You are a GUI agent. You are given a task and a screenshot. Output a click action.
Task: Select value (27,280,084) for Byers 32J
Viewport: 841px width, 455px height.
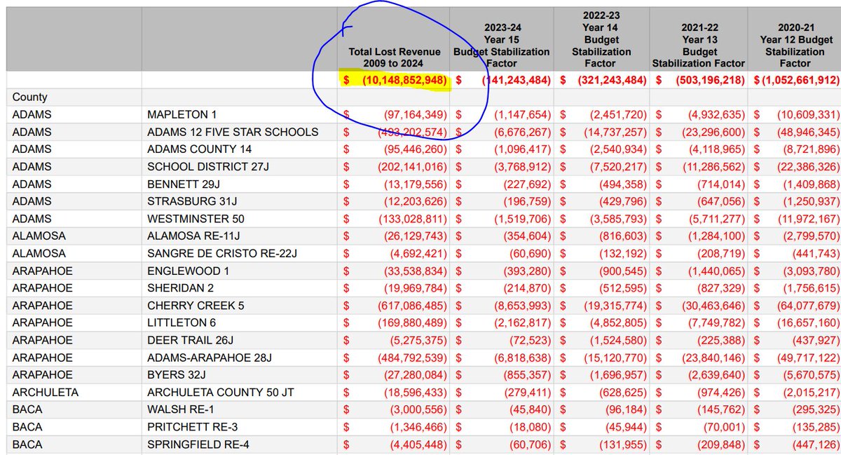click(x=415, y=375)
